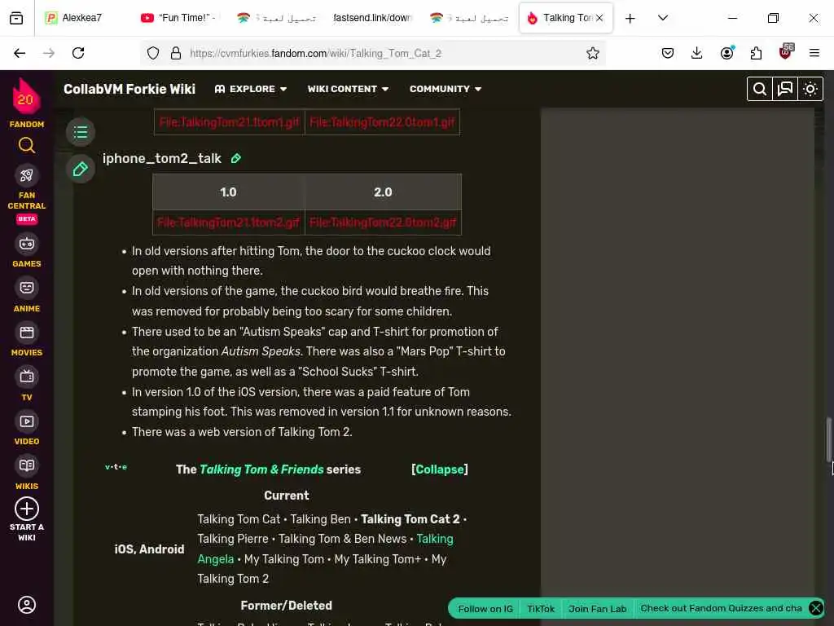Screen dimensions: 834x626
Task: Open the wiki discussions icon
Action: [785, 89]
